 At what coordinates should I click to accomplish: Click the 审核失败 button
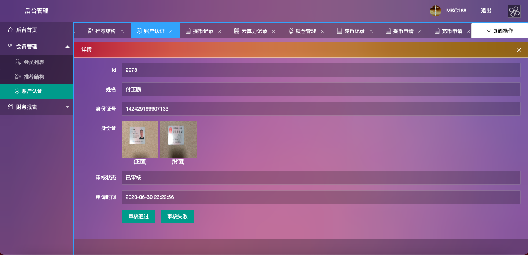tap(177, 217)
